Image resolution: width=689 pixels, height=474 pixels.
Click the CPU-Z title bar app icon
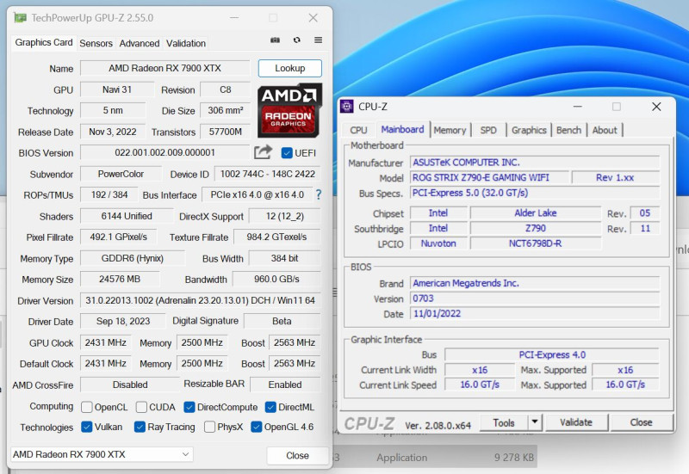pos(347,106)
